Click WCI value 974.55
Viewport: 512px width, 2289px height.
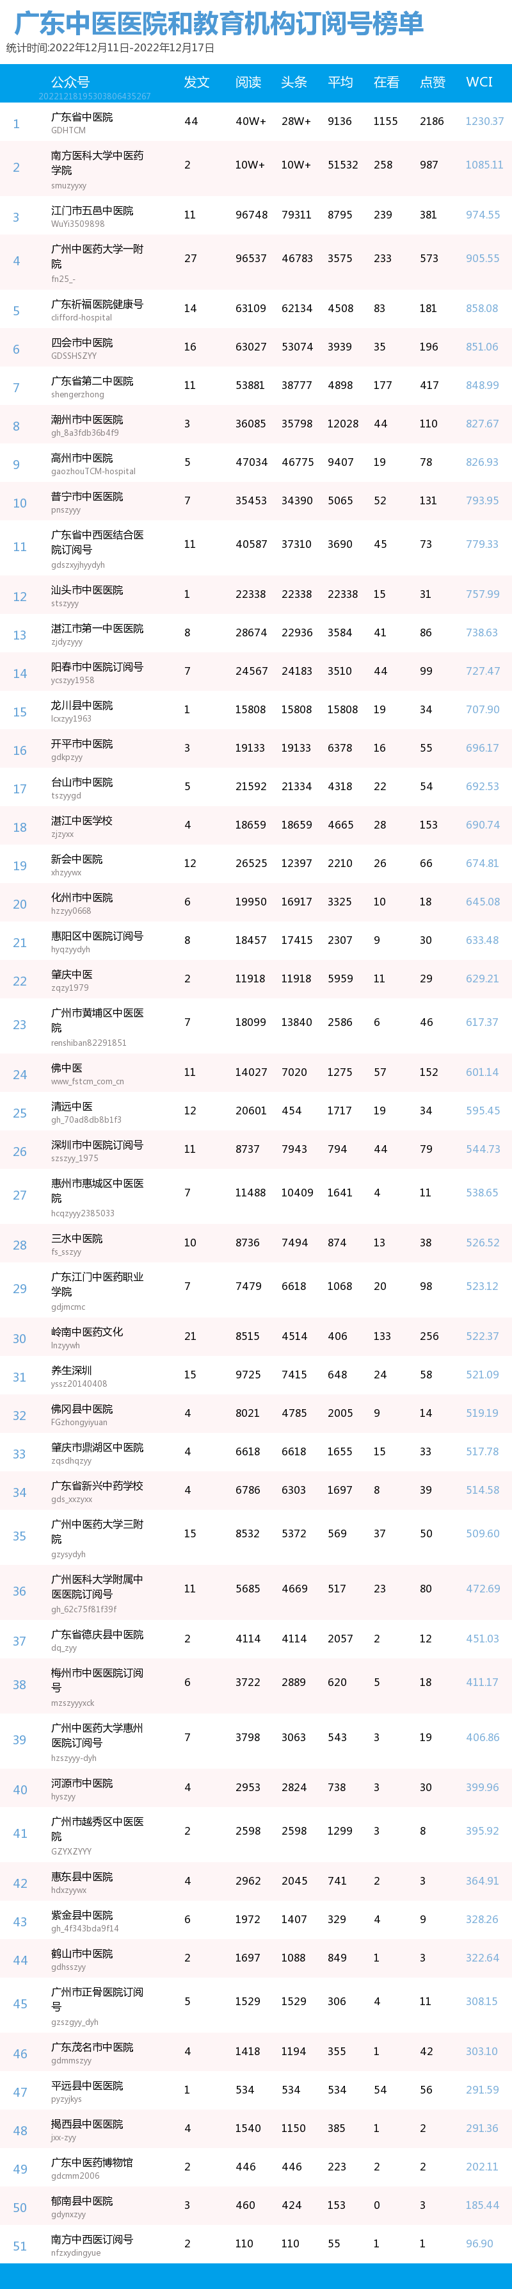pos(483,215)
